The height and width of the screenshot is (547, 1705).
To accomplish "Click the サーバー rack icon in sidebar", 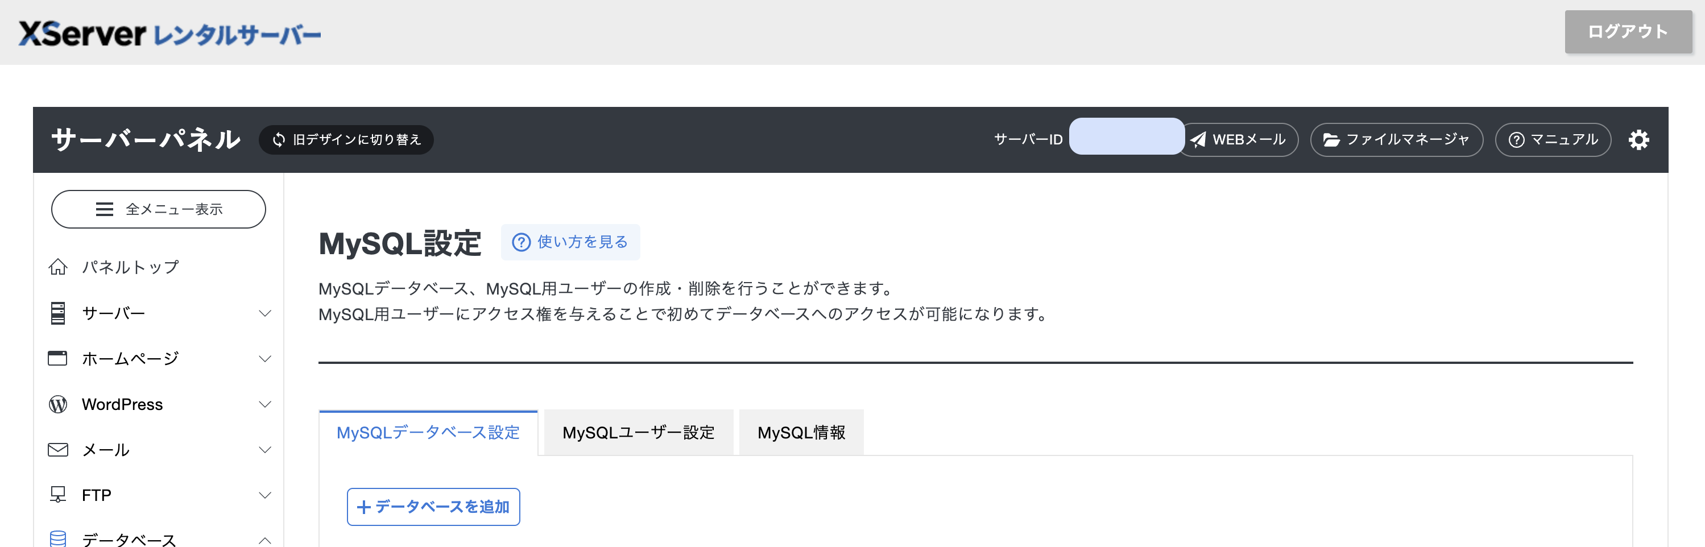I will [x=58, y=312].
